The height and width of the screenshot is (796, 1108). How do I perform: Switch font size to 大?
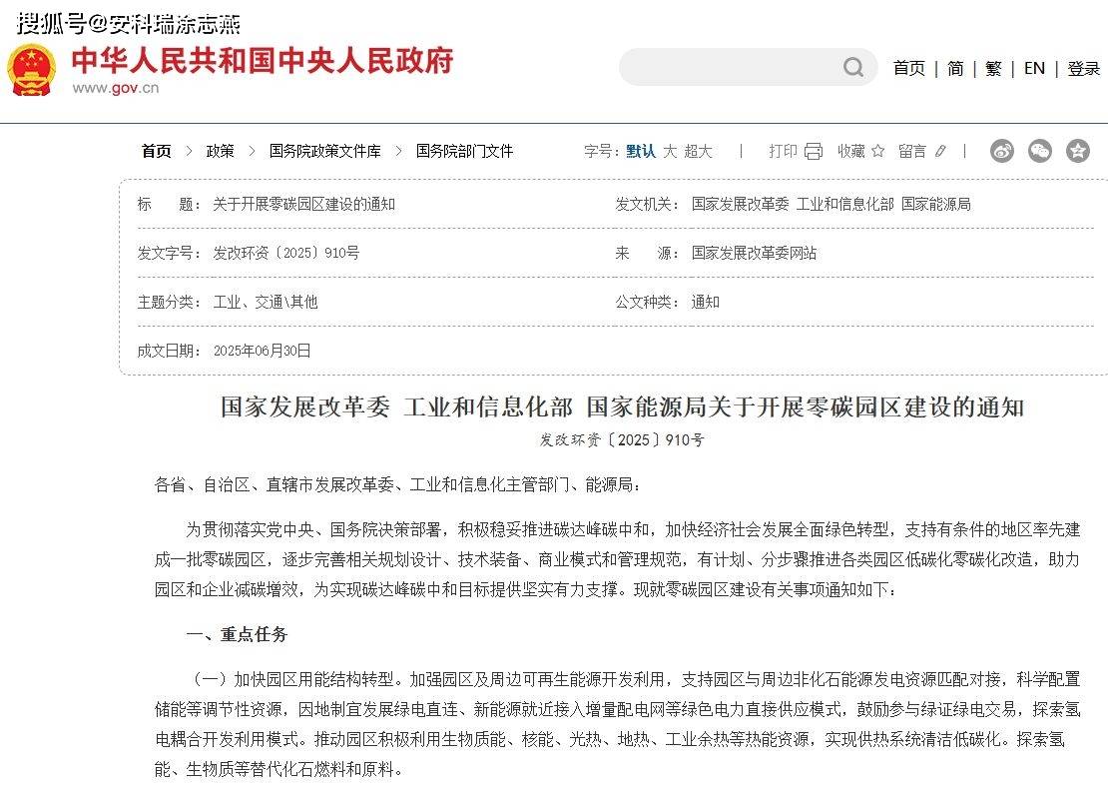click(x=670, y=151)
